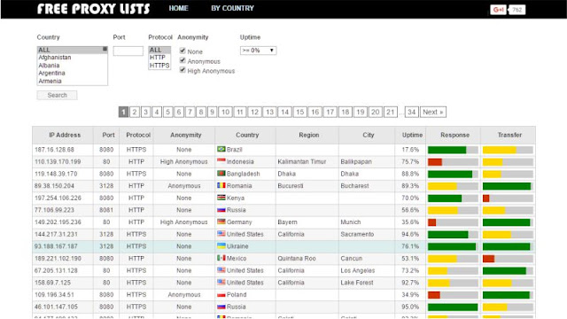Image resolution: width=567 pixels, height=319 pixels.
Task: Toggle the Anonymous anonymity checkbox
Action: pyautogui.click(x=183, y=60)
